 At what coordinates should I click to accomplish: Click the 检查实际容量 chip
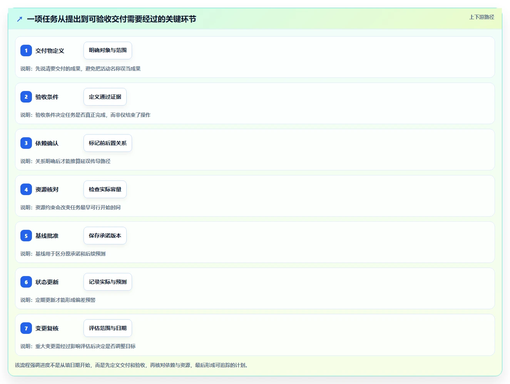pos(105,189)
